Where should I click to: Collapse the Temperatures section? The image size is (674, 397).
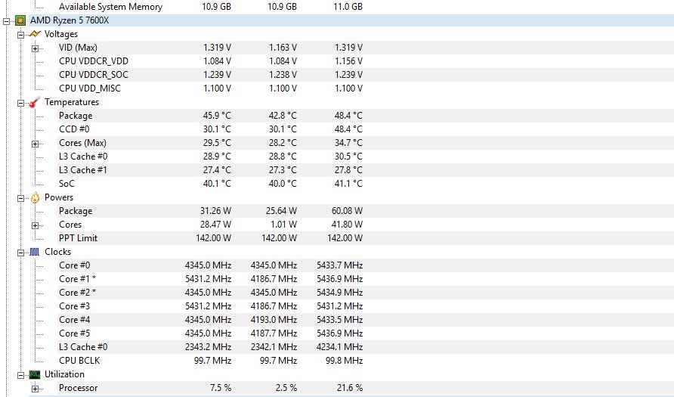click(21, 102)
